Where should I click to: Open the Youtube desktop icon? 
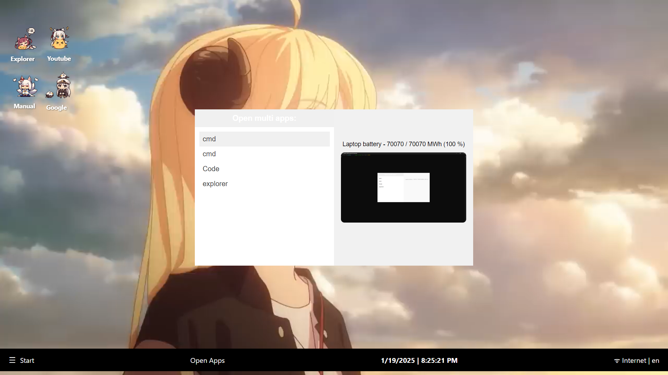pyautogui.click(x=59, y=44)
